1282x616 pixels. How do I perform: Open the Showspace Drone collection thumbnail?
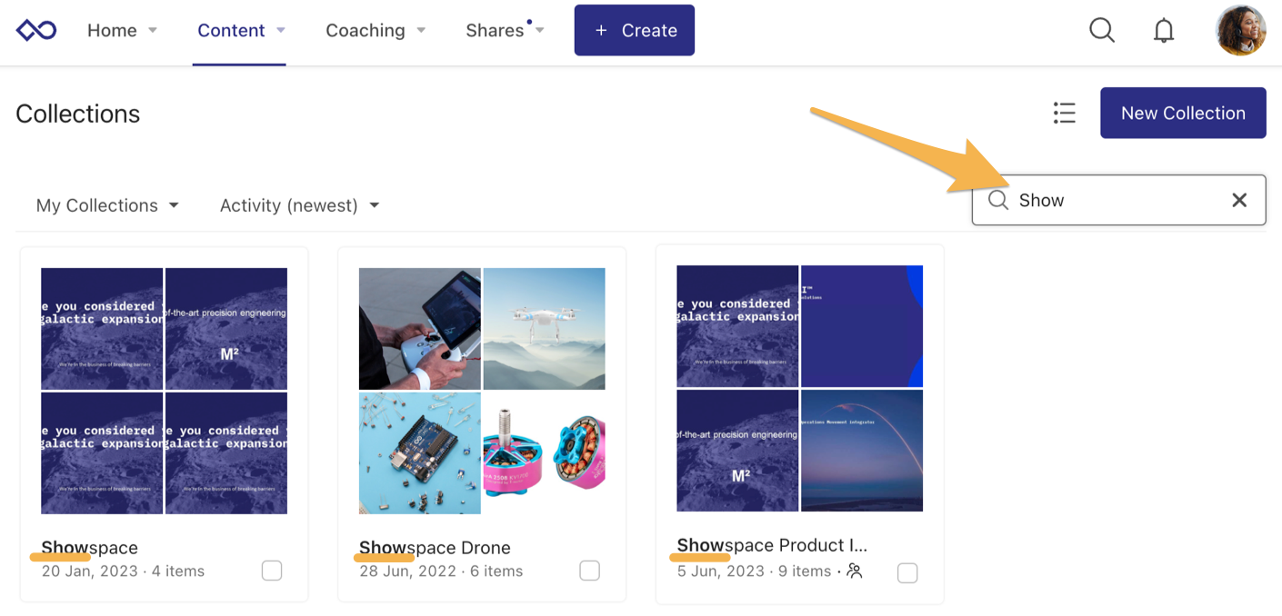pos(482,391)
